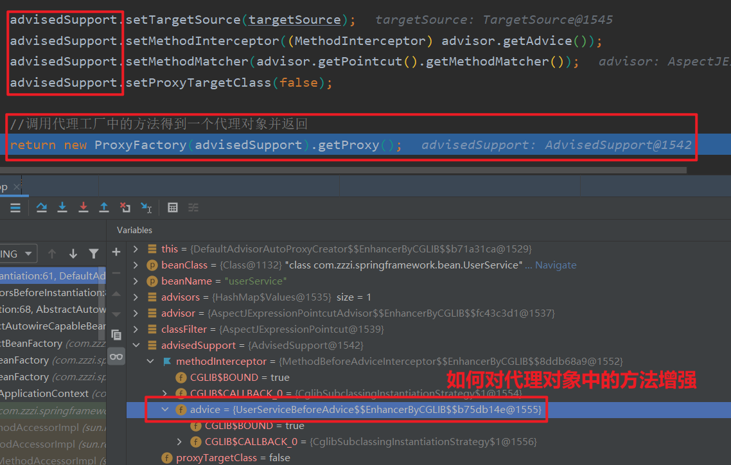This screenshot has height=465, width=731.
Task: Click the Drop Frame icon
Action: tap(125, 207)
